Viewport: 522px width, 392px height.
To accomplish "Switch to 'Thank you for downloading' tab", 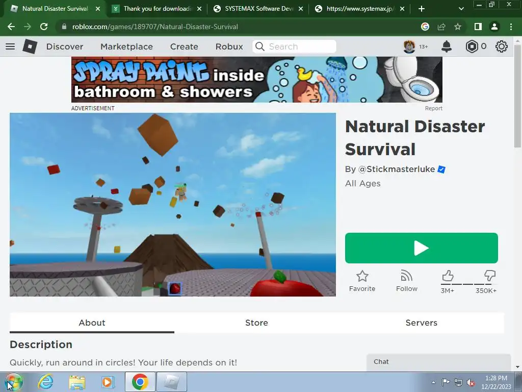I will (157, 9).
